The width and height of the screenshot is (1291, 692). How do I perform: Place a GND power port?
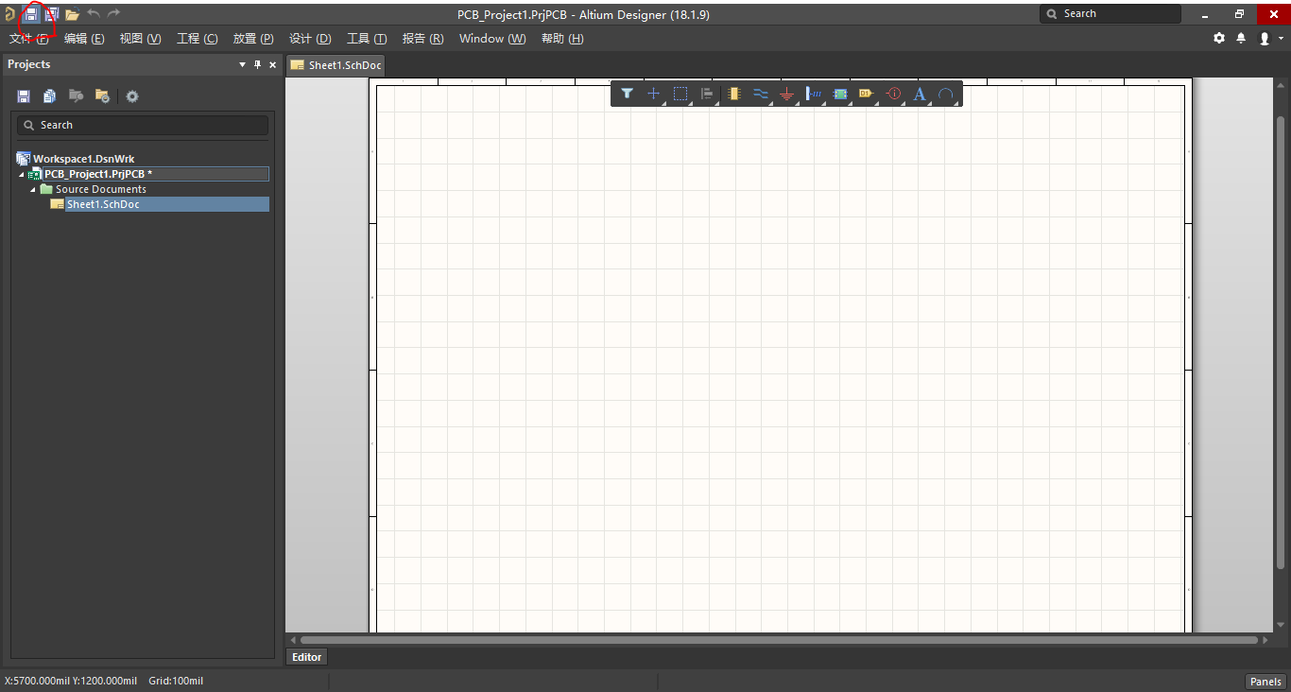[x=787, y=94]
